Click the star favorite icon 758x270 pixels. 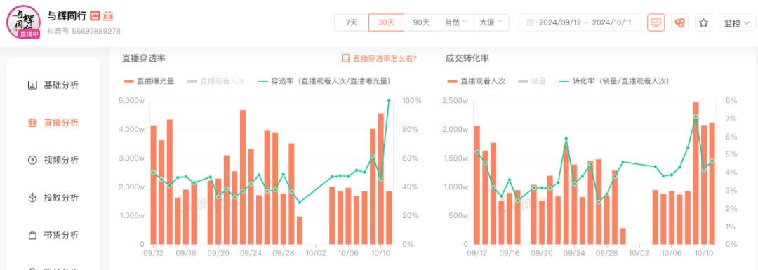703,22
